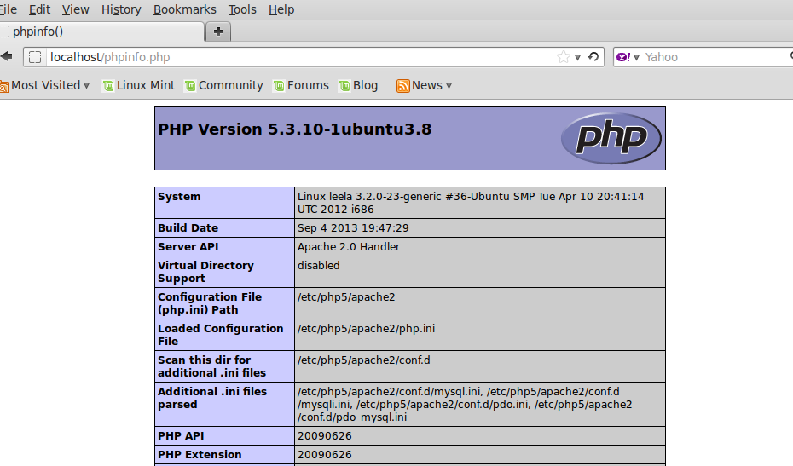Viewport: 793px width, 466px height.
Task: Click the Loaded Configuration File label
Action: point(221,335)
